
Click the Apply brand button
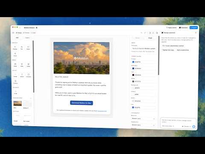coord(171,27)
